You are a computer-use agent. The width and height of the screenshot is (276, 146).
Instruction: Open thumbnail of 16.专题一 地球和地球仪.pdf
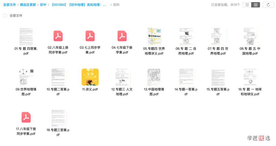point(250,77)
